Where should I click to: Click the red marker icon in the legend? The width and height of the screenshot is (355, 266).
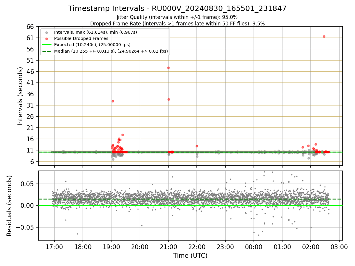[47, 38]
